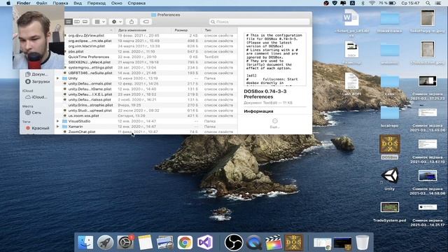Image resolution: width=448 pixels, height=252 pixels.
Task: Open OBS from the Dock
Action: coord(234,242)
